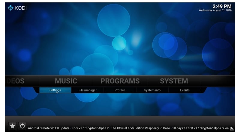Open Profiles from the submenu
Screen dimensions: 240x139
[x=120, y=90]
